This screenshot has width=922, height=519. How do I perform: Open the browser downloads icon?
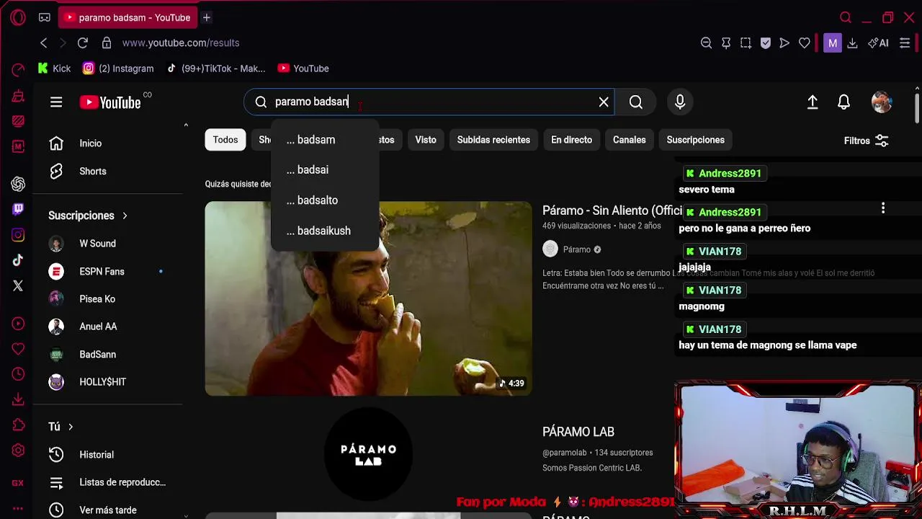852,43
